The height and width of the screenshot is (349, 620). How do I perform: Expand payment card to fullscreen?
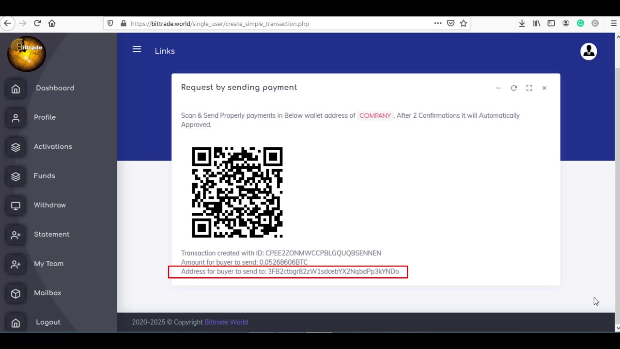(529, 88)
